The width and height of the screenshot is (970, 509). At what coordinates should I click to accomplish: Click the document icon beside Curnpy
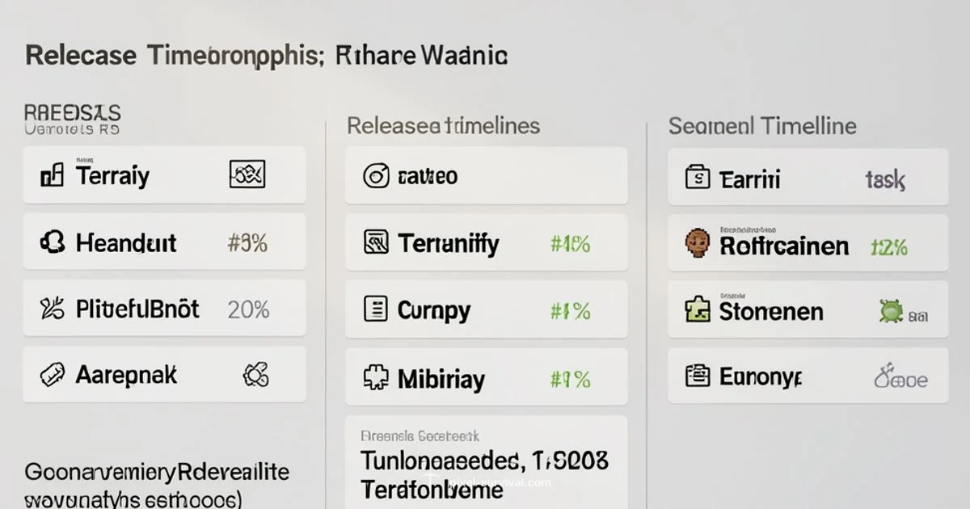tap(375, 309)
